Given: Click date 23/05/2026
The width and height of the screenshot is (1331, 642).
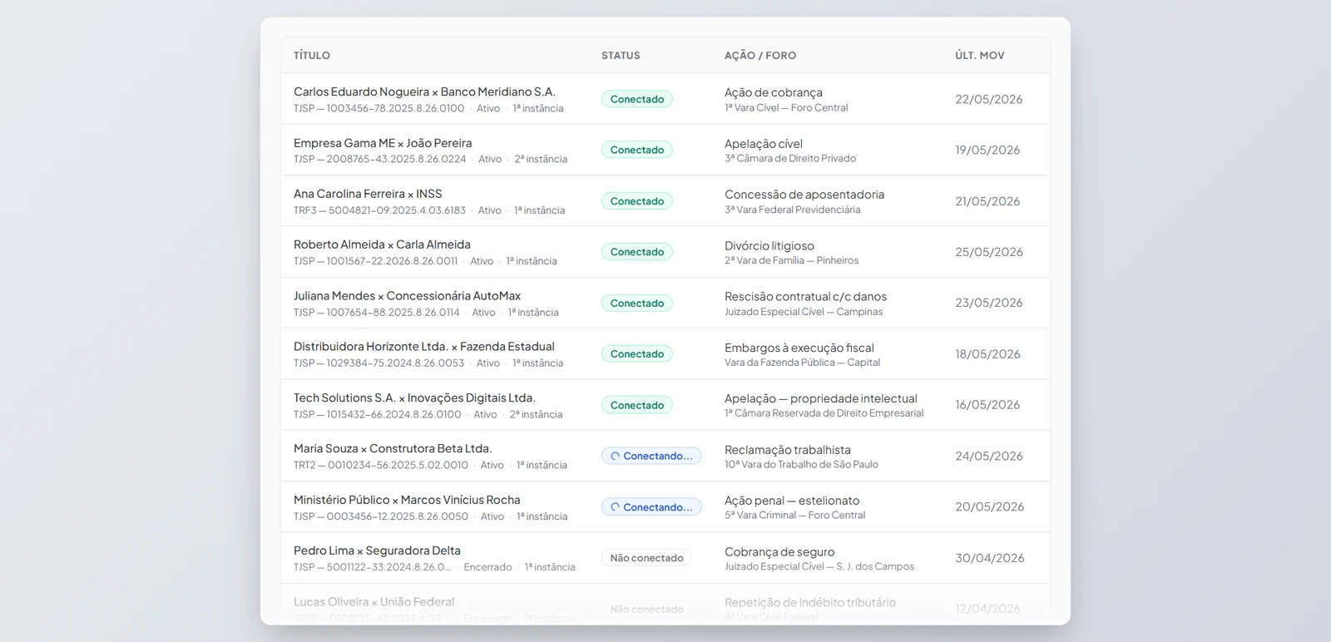Looking at the screenshot, I should [x=989, y=303].
